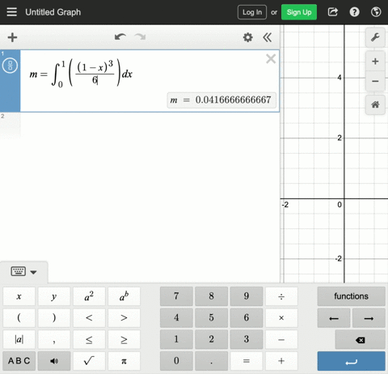The height and width of the screenshot is (374, 388).
Task: Click the Log In button
Action: tap(252, 12)
